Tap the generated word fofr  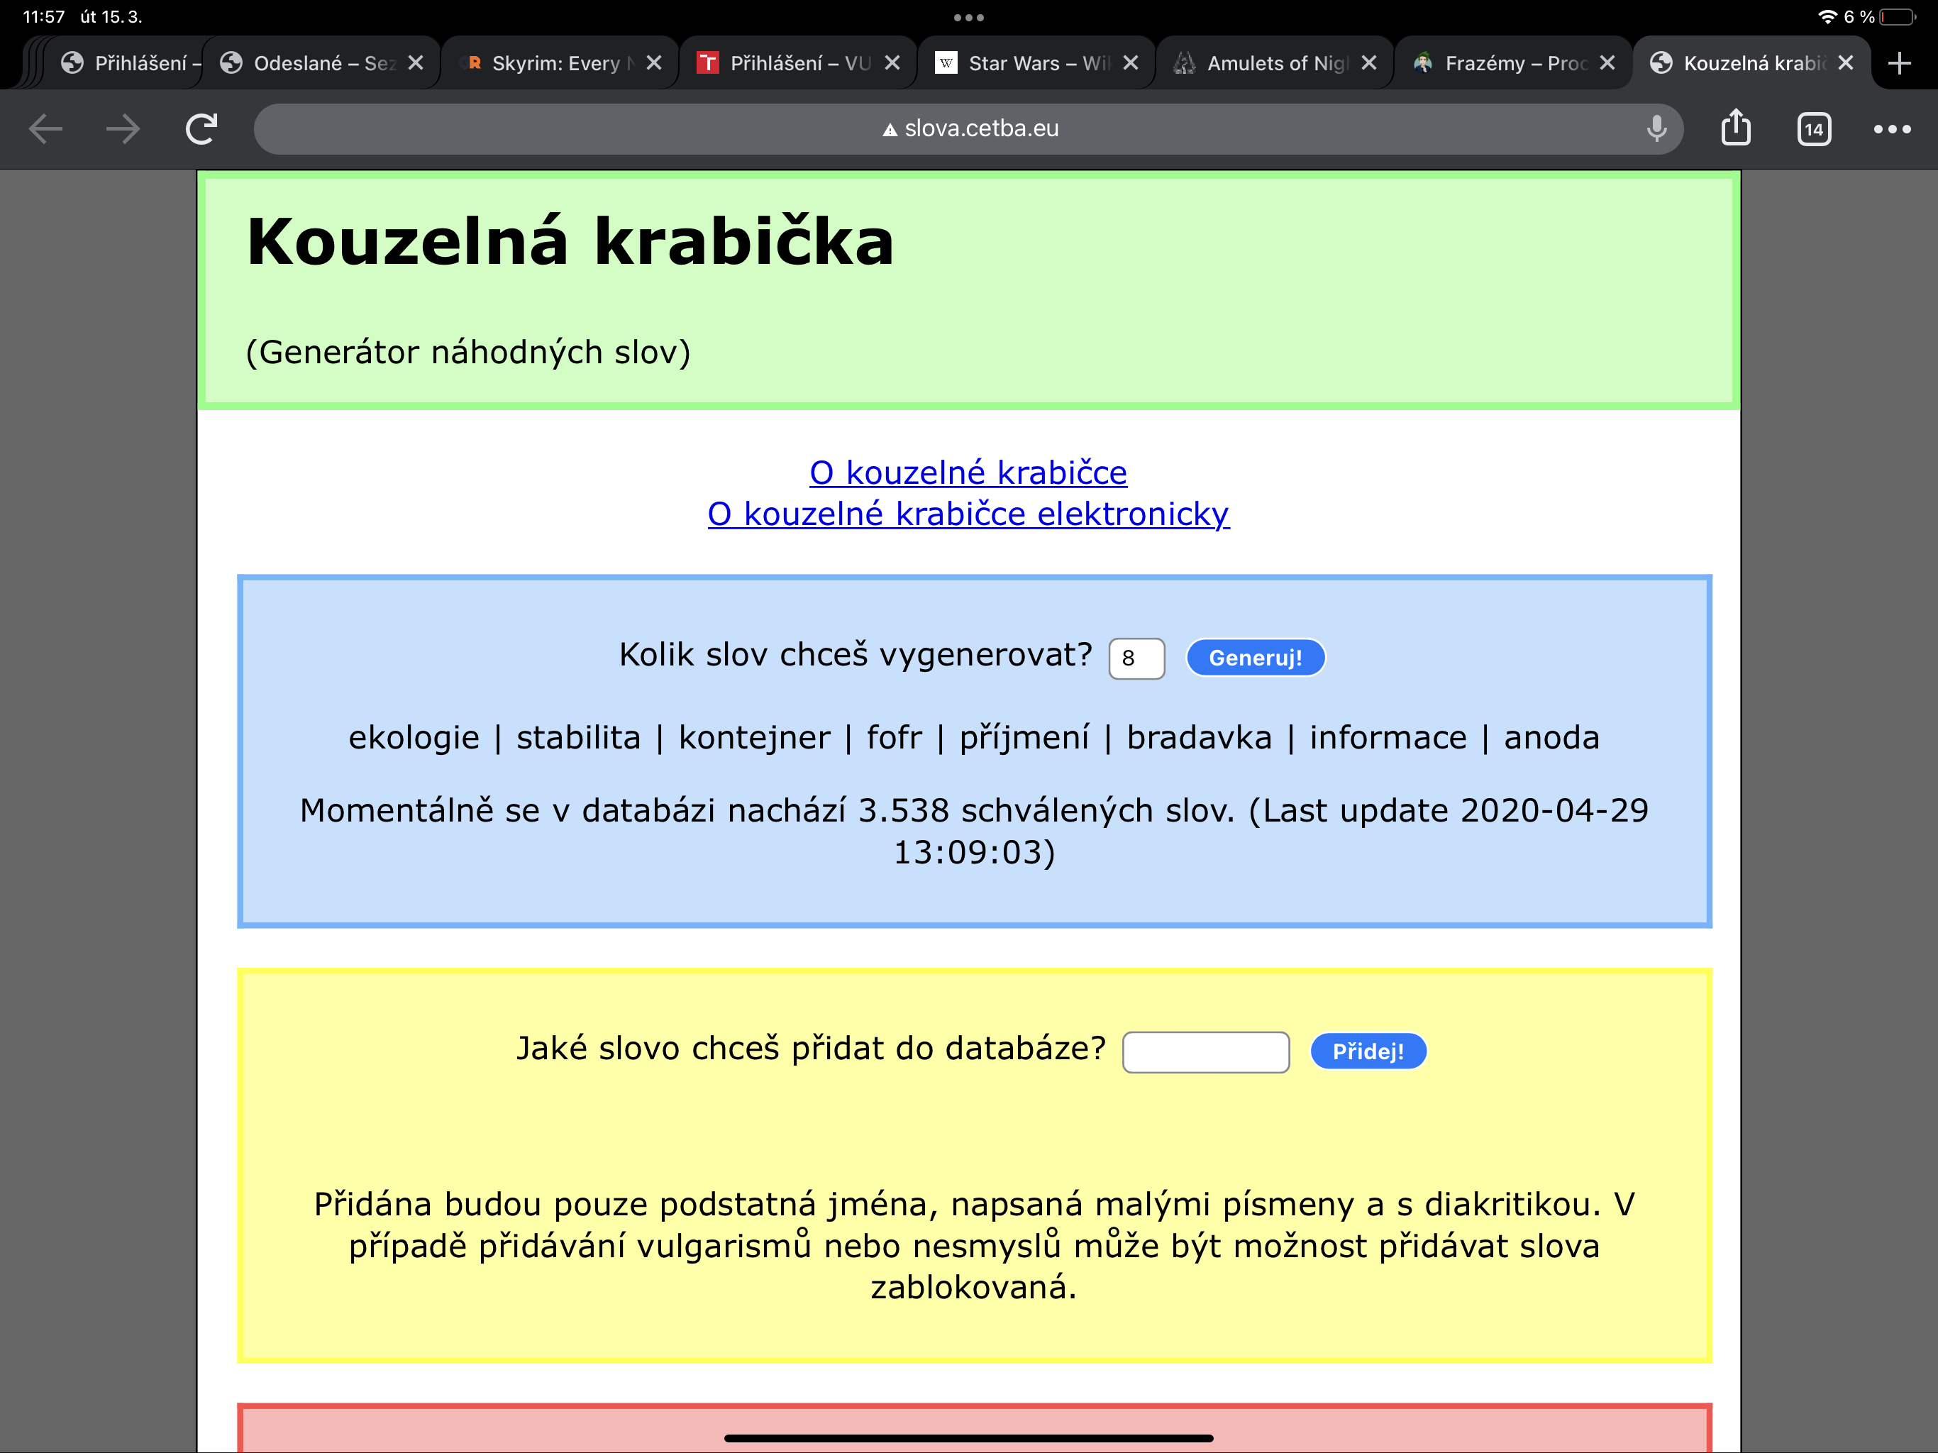point(895,737)
